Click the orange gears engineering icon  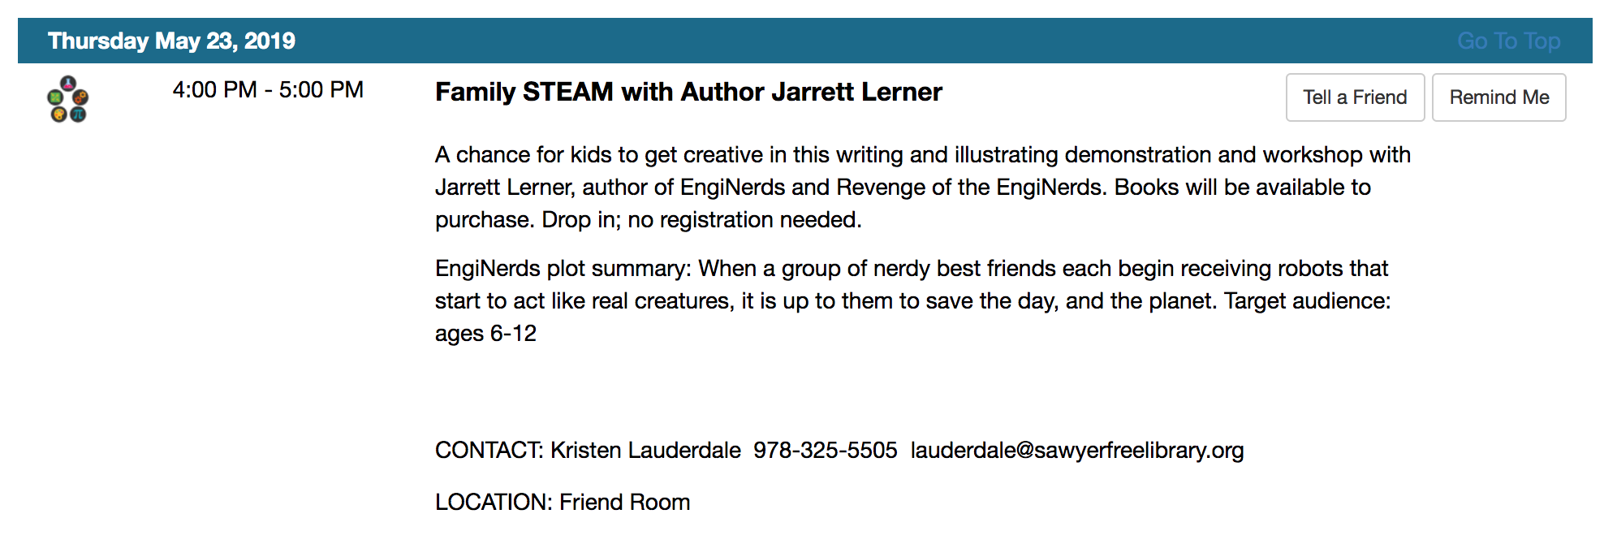[x=80, y=97]
